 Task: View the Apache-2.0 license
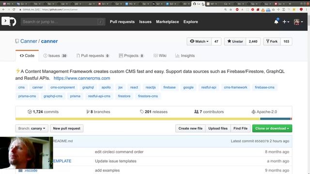(264, 112)
